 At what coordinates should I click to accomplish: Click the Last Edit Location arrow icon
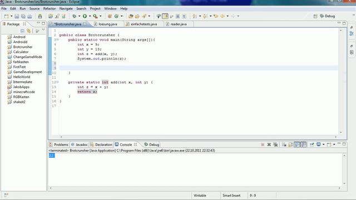tap(216, 16)
